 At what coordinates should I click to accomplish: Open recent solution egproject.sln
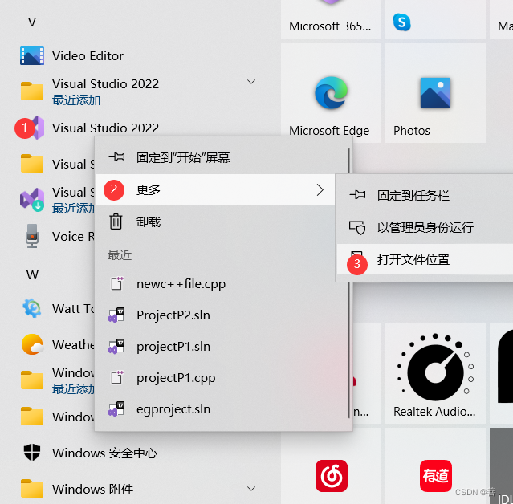tap(223, 409)
